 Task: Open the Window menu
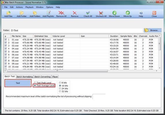pyautogui.click(x=40, y=7)
